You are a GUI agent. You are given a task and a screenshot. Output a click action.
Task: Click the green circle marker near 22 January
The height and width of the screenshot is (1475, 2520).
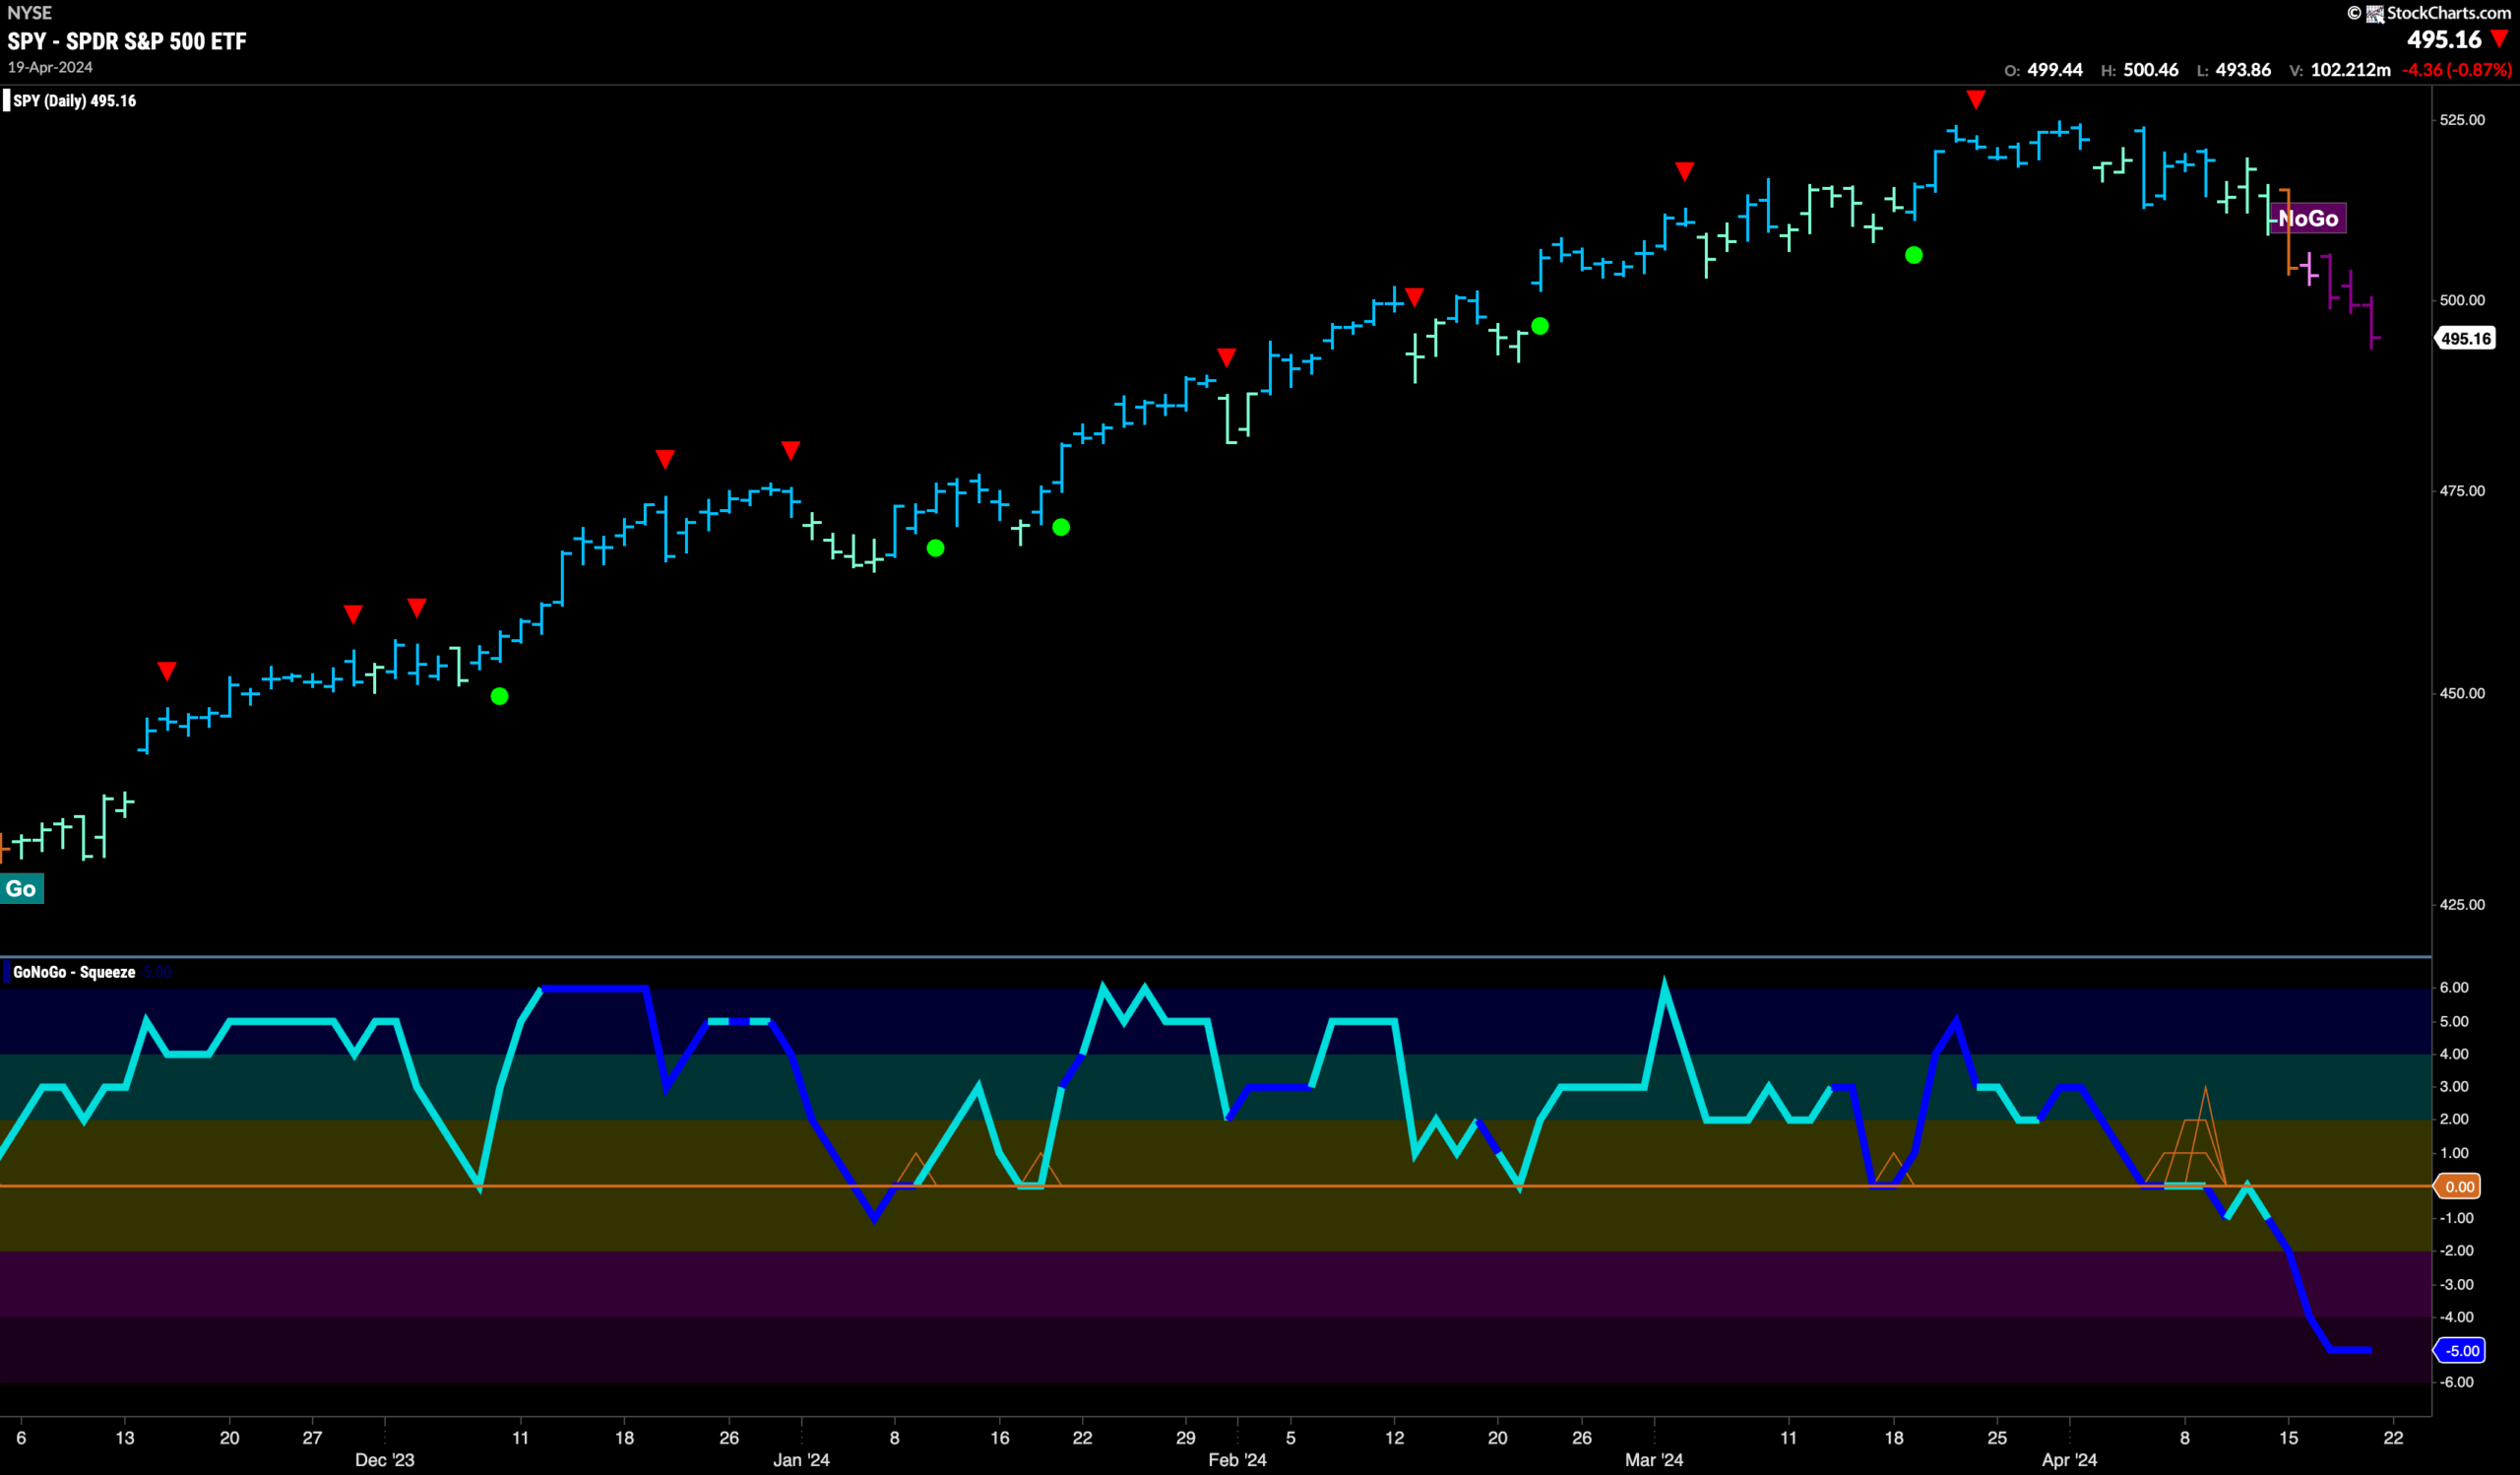(x=1061, y=527)
